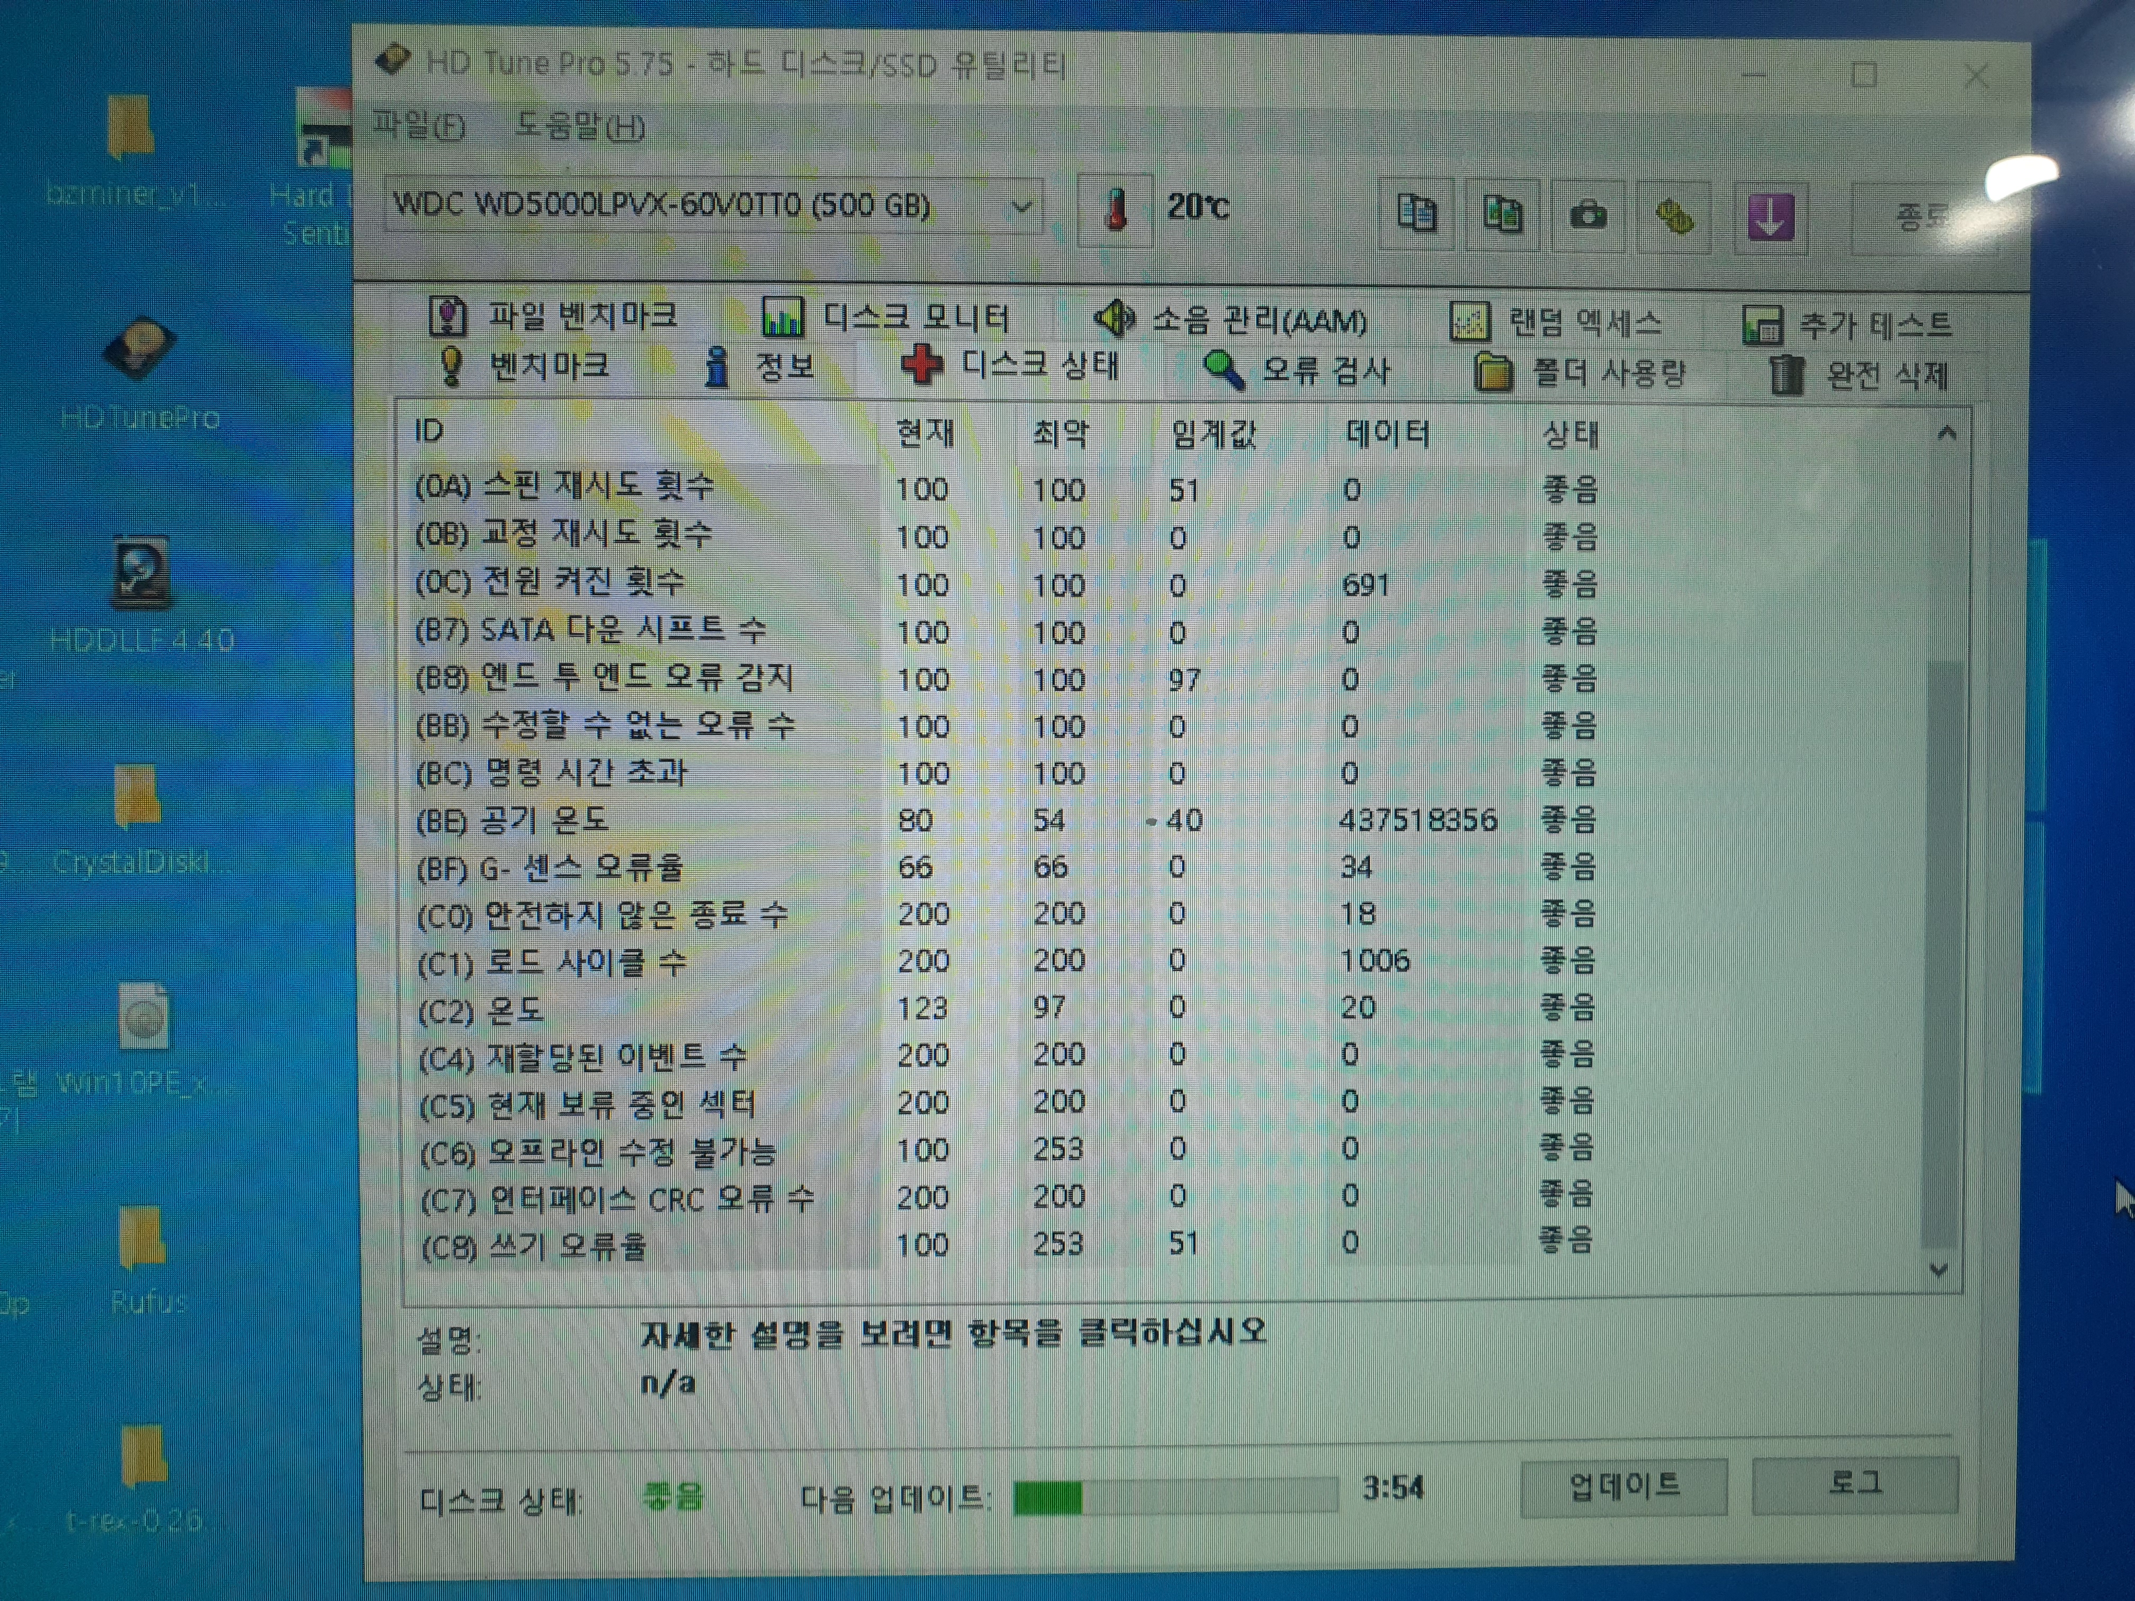Click the 로그 button

click(x=1855, y=1484)
